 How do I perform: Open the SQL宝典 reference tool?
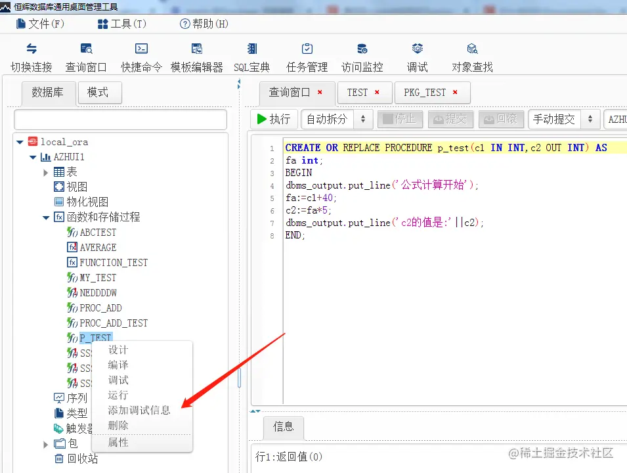(252, 58)
